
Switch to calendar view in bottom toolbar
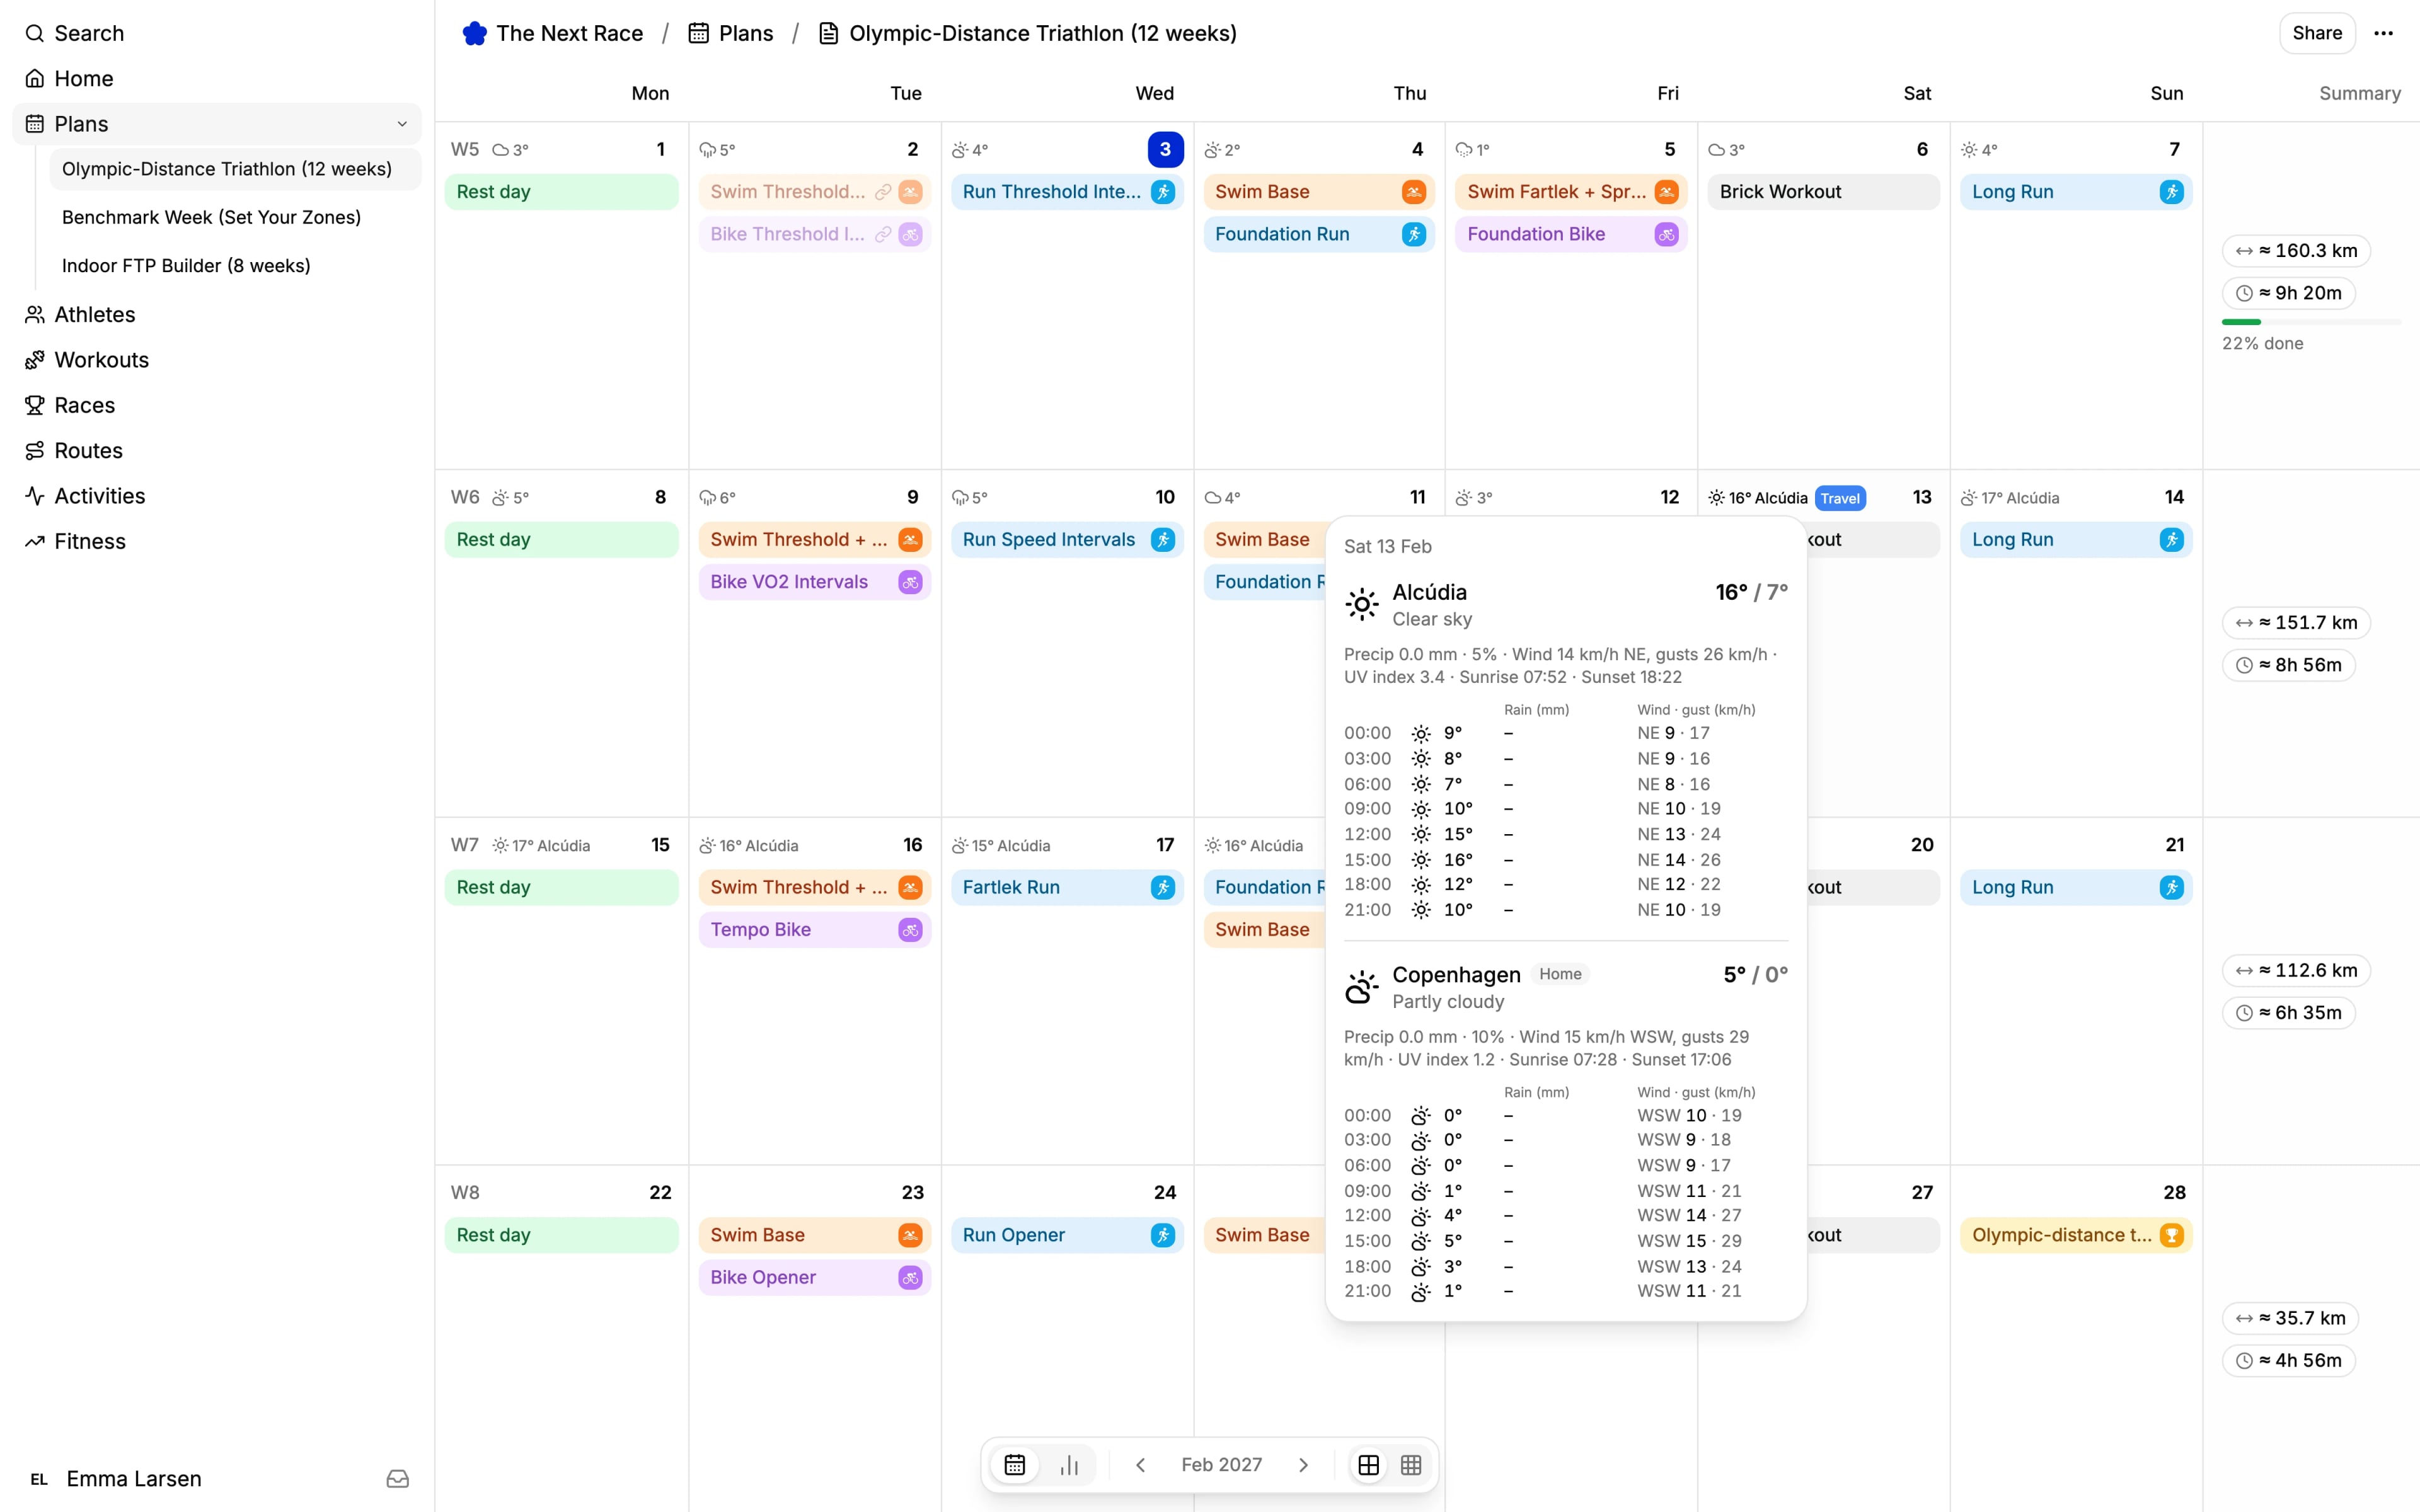[x=1015, y=1465]
